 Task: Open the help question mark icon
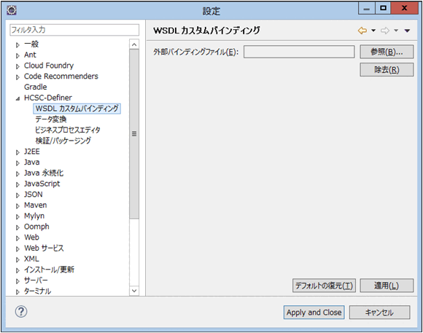coord(21,312)
